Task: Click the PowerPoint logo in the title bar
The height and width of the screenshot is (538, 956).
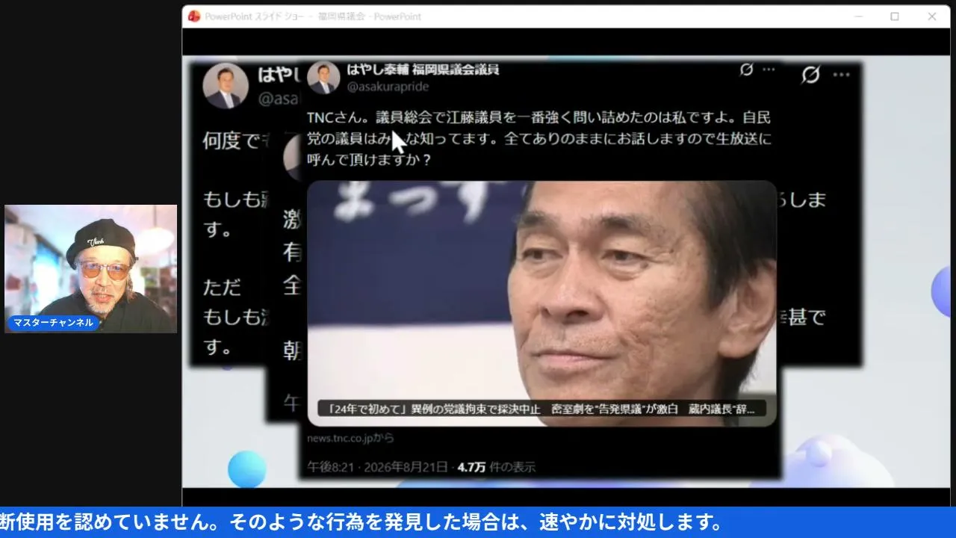Action: point(194,16)
